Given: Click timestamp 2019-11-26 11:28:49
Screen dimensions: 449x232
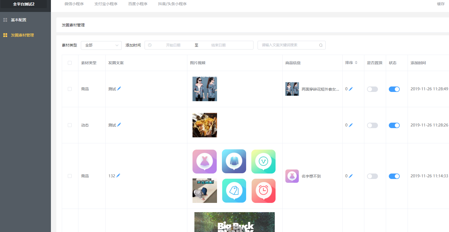Looking at the screenshot, I should coord(429,89).
